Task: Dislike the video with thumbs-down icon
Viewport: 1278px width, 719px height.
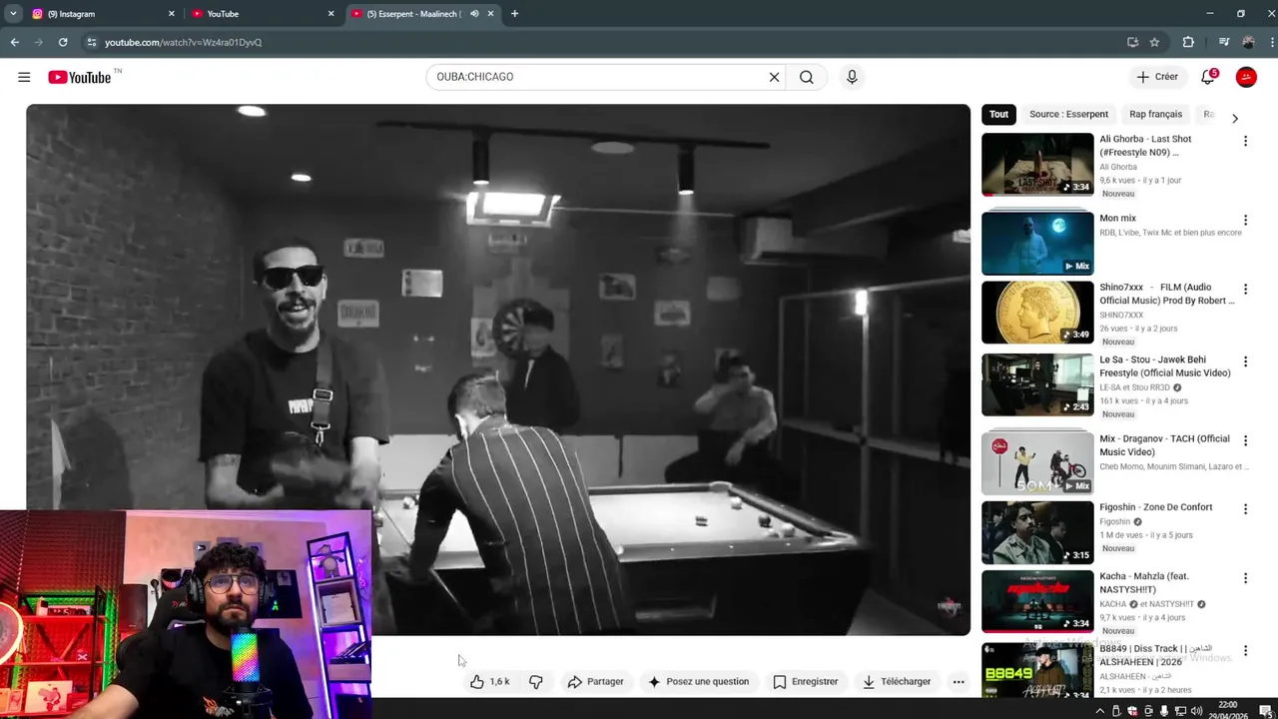Action: [536, 681]
